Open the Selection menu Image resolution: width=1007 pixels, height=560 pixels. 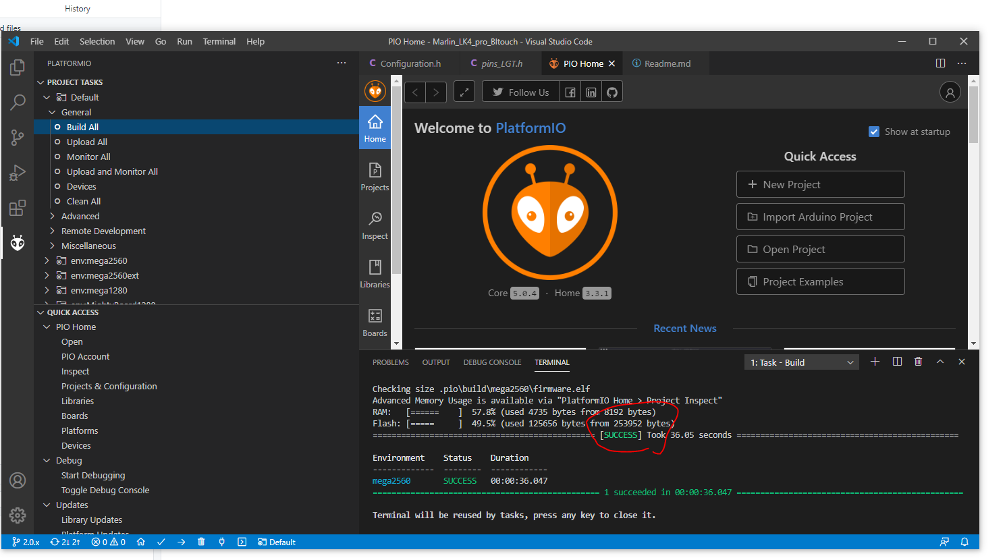point(97,41)
